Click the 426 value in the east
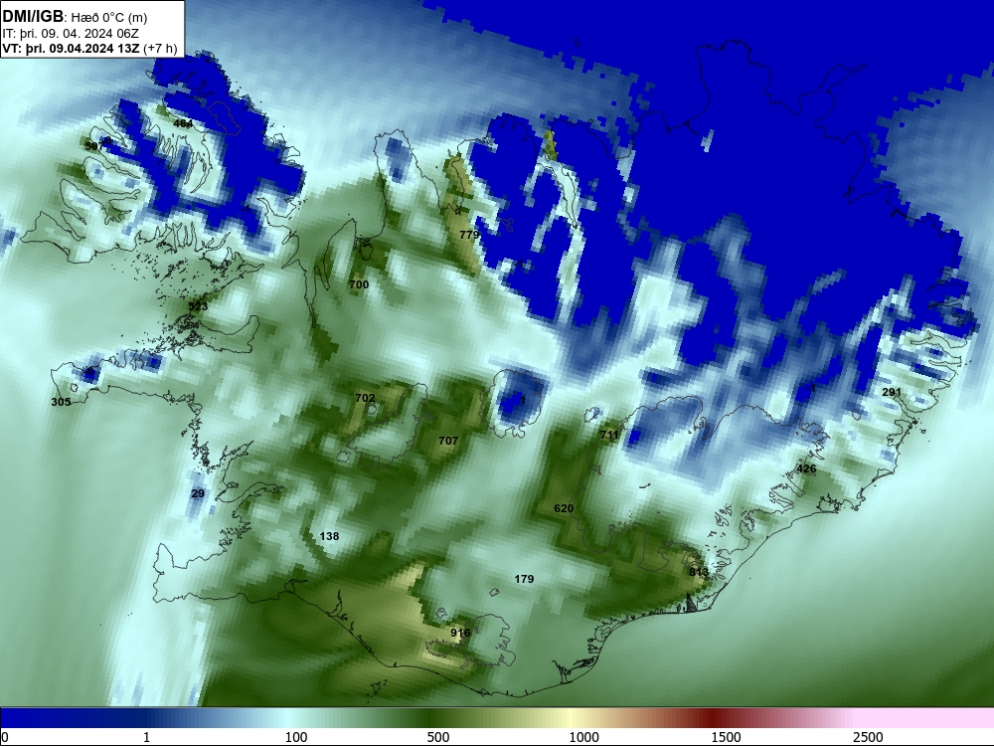 (806, 469)
